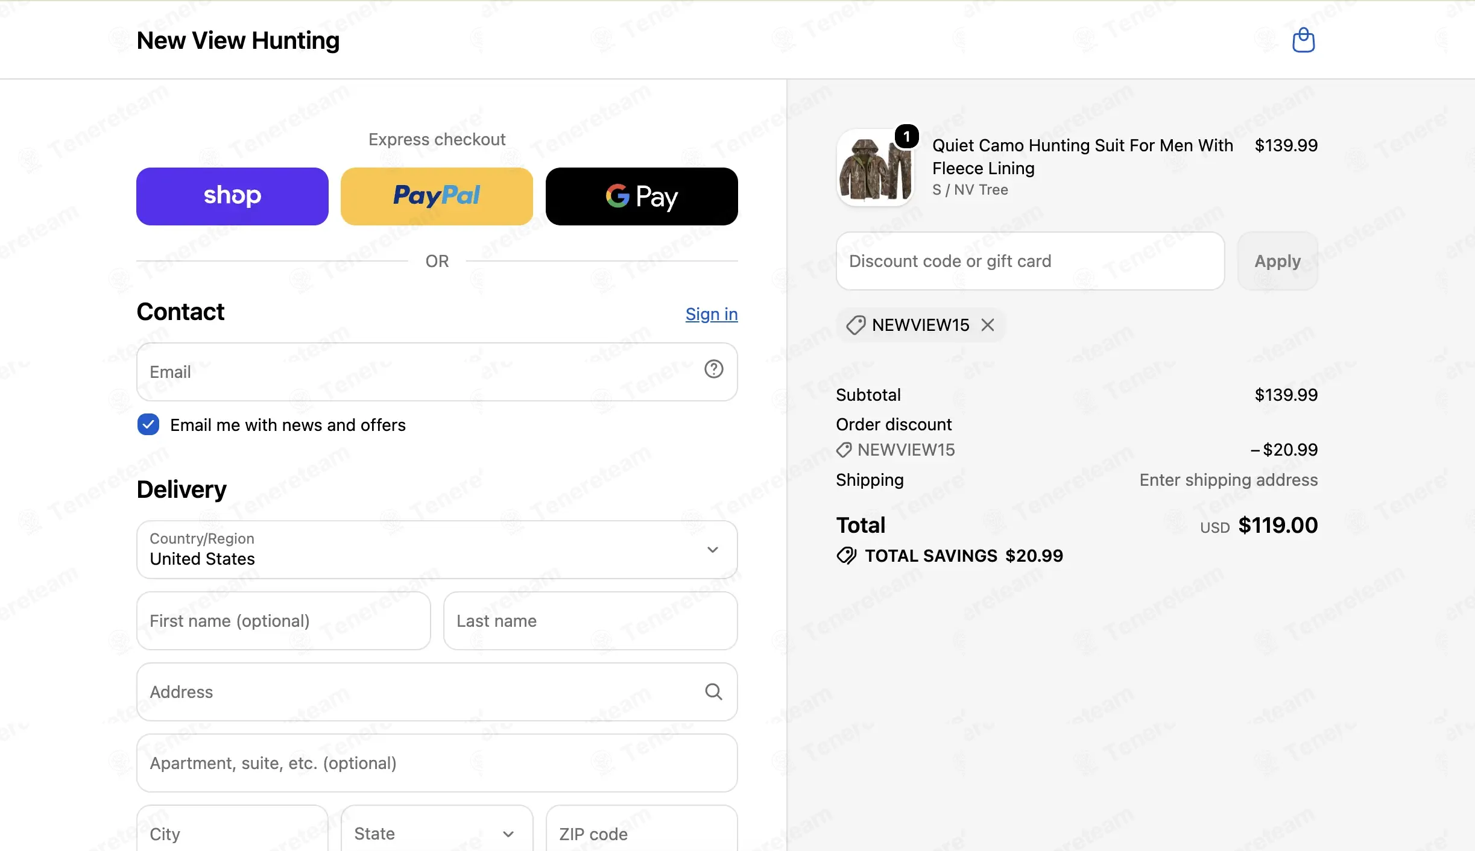The height and width of the screenshot is (851, 1475).
Task: Uncheck Email me with news and offers
Action: click(x=148, y=425)
